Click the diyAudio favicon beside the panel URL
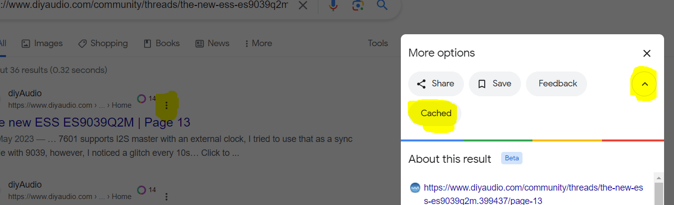Viewport: 674px width, 205px height. [415, 188]
